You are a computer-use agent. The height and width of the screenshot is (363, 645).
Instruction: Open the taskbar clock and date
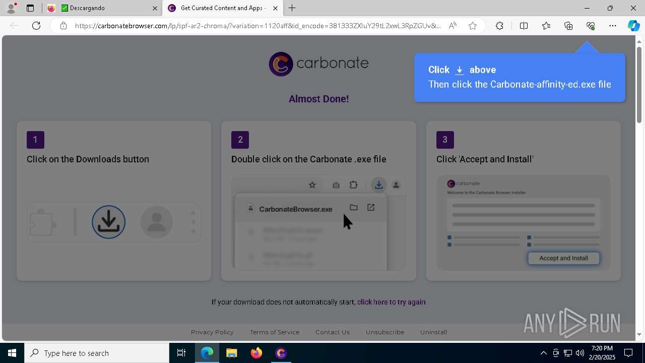tap(602, 353)
